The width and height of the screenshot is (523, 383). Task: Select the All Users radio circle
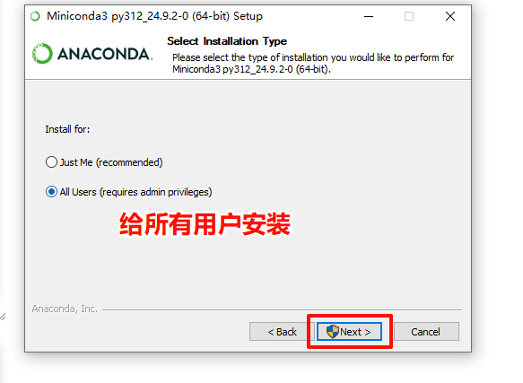51,192
